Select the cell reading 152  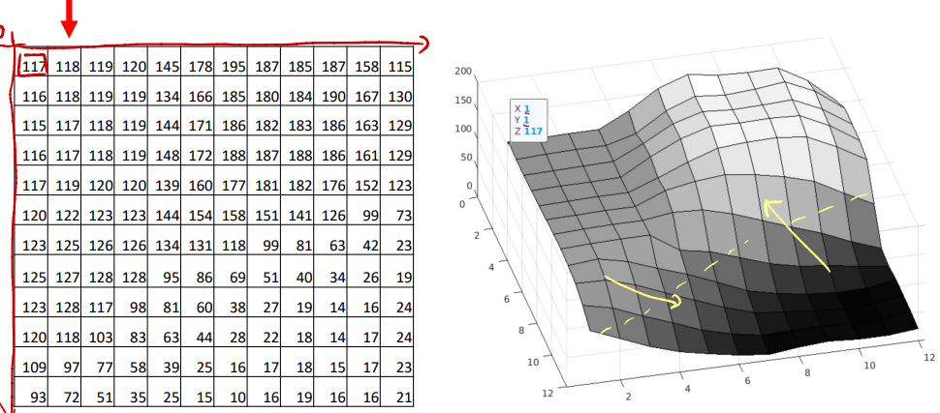[364, 181]
